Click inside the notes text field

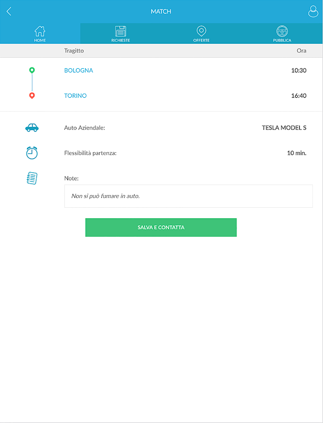click(x=188, y=196)
